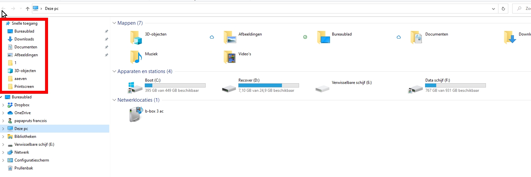Open the address bar history dropdown

click(493, 9)
